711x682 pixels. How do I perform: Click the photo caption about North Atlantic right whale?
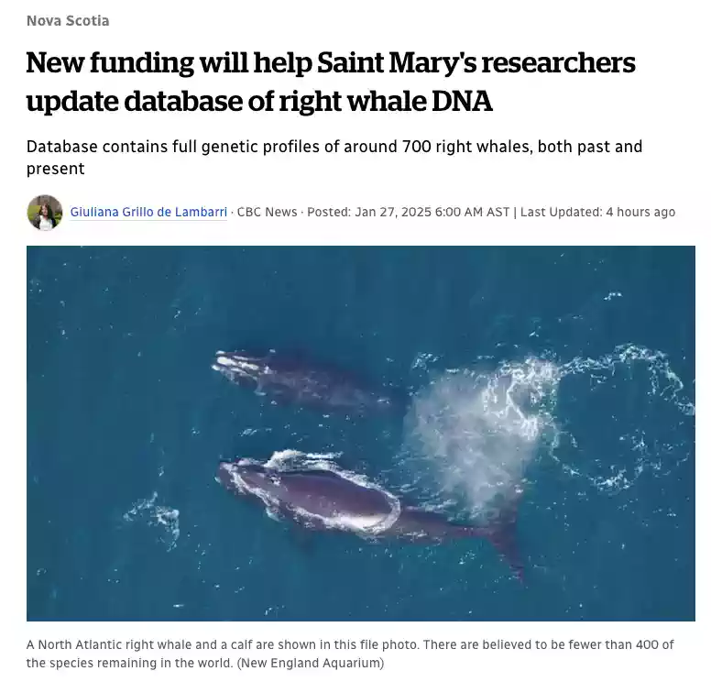(x=350, y=654)
